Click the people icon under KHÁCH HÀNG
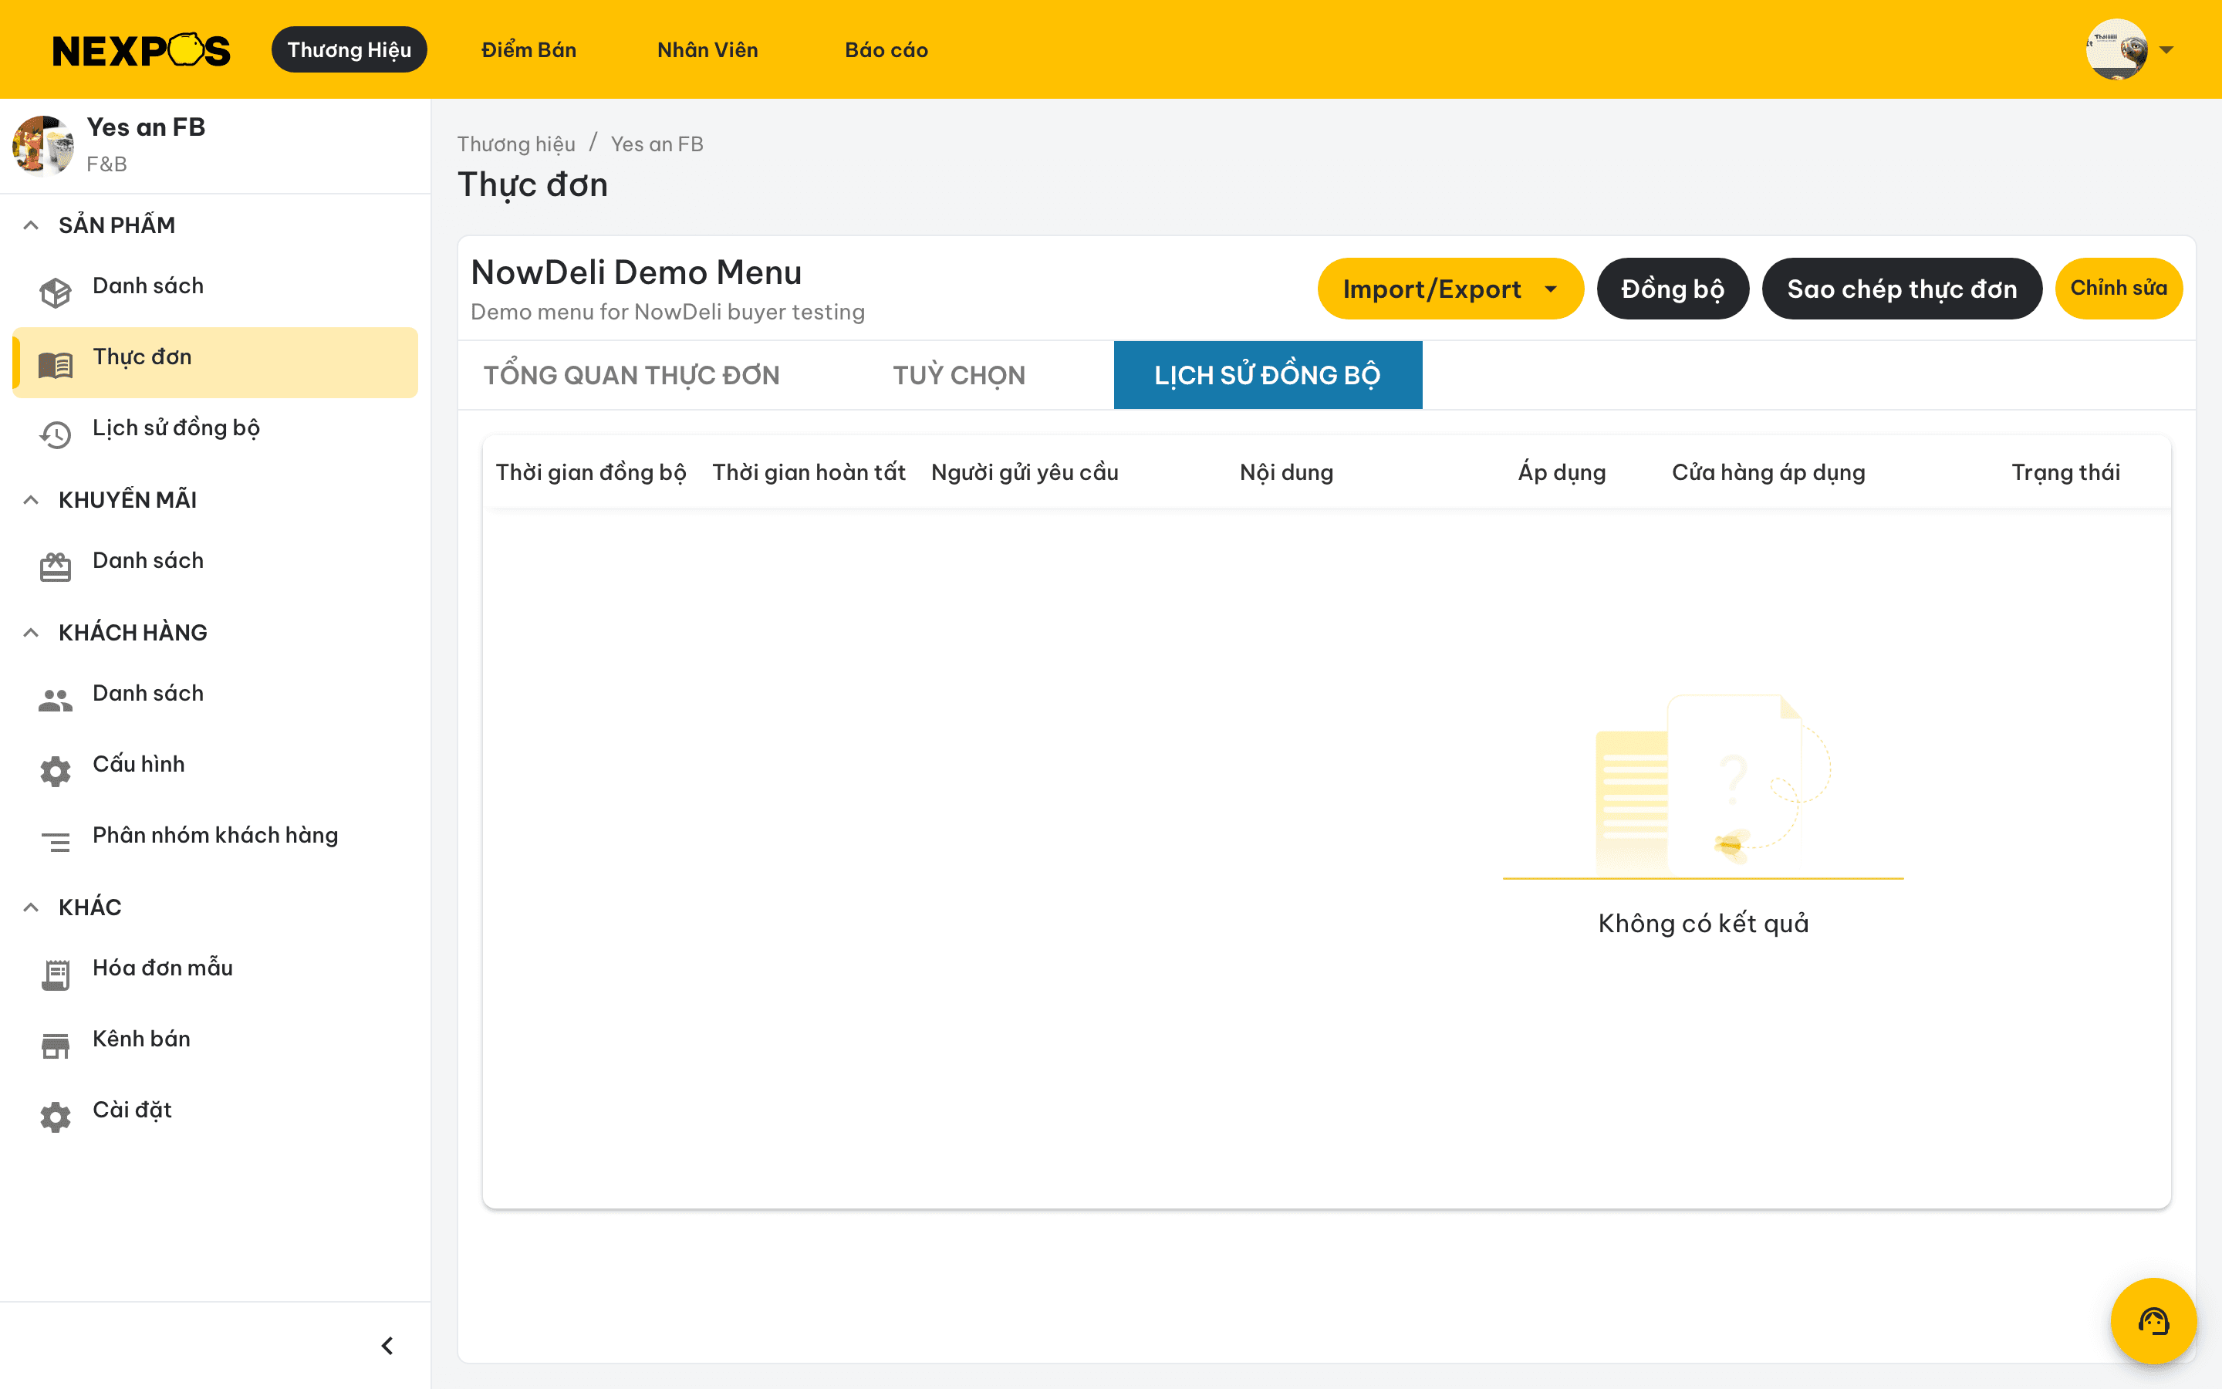2222x1389 pixels. point(55,700)
